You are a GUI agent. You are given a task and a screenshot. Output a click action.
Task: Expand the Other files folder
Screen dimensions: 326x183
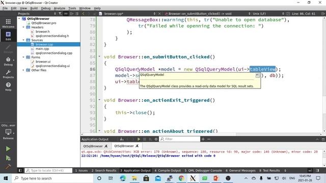click(23, 70)
